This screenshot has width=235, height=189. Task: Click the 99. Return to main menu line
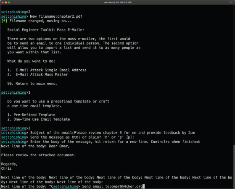[x=32, y=84]
